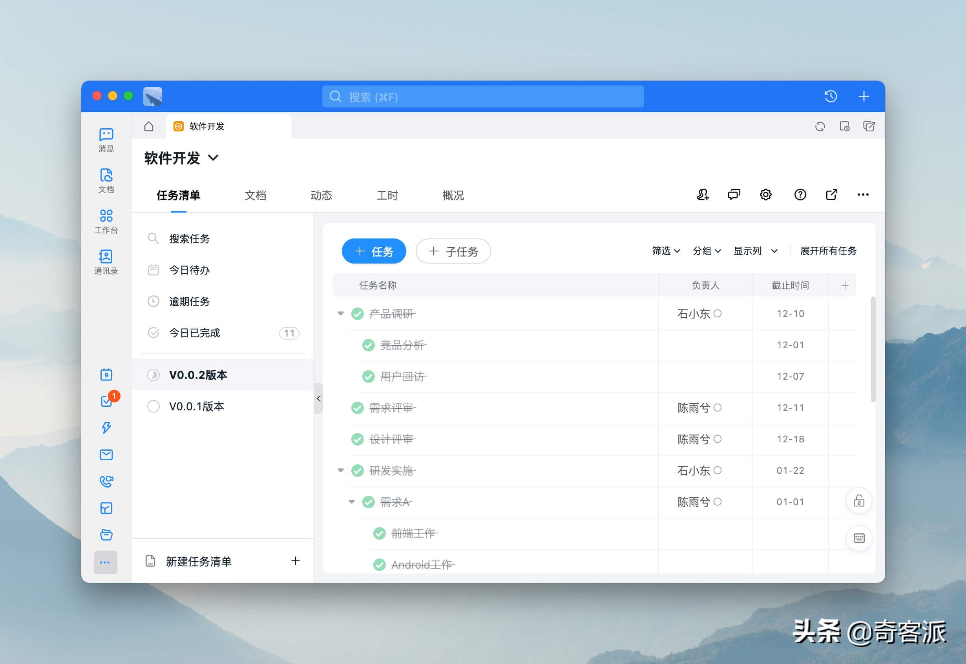This screenshot has width=966, height=664.
Task: Uncheck the 设计评审 task checkmark
Action: [x=357, y=439]
